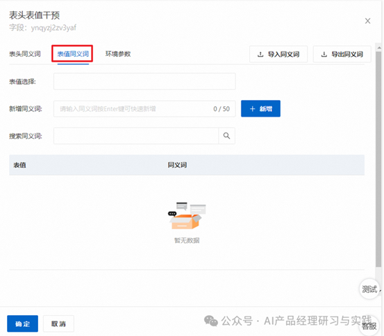The image size is (384, 336).
Task: Click the empty-box 暂无数据 illustration
Action: click(x=187, y=215)
